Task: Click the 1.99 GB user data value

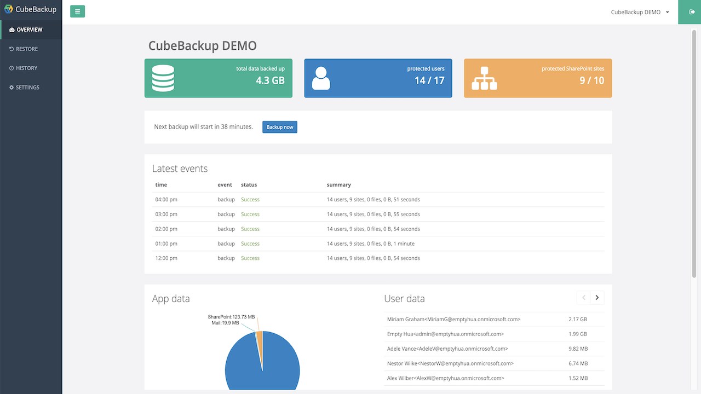Action: click(x=578, y=334)
